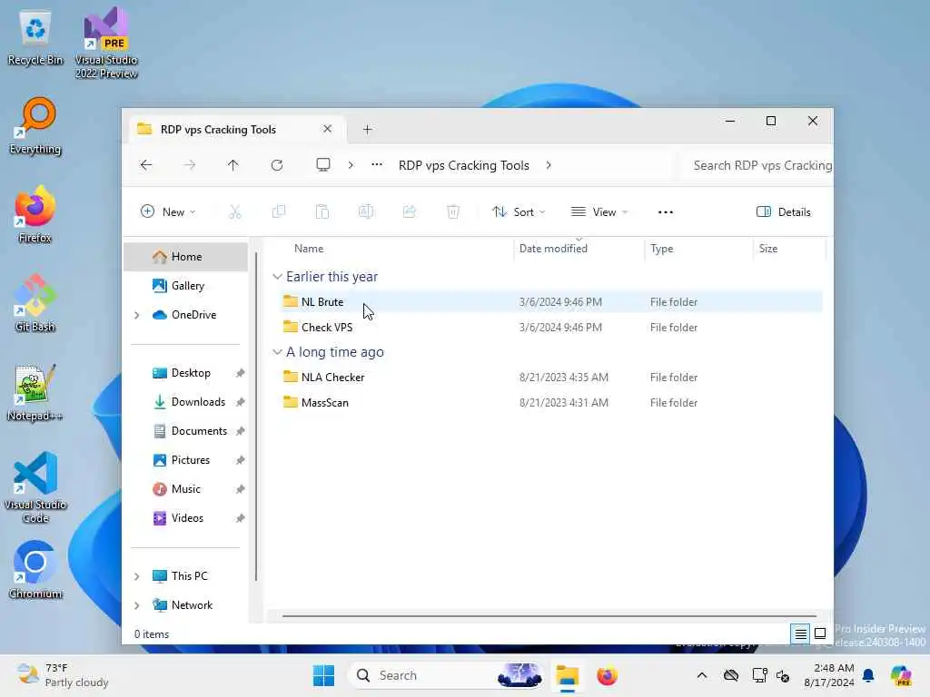Image resolution: width=930 pixels, height=697 pixels.
Task: Expand the This PC tree node
Action: [x=137, y=576]
